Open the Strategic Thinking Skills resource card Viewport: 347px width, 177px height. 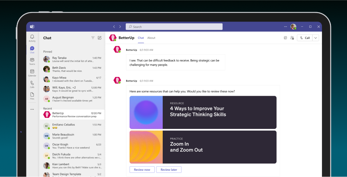(x=203, y=112)
